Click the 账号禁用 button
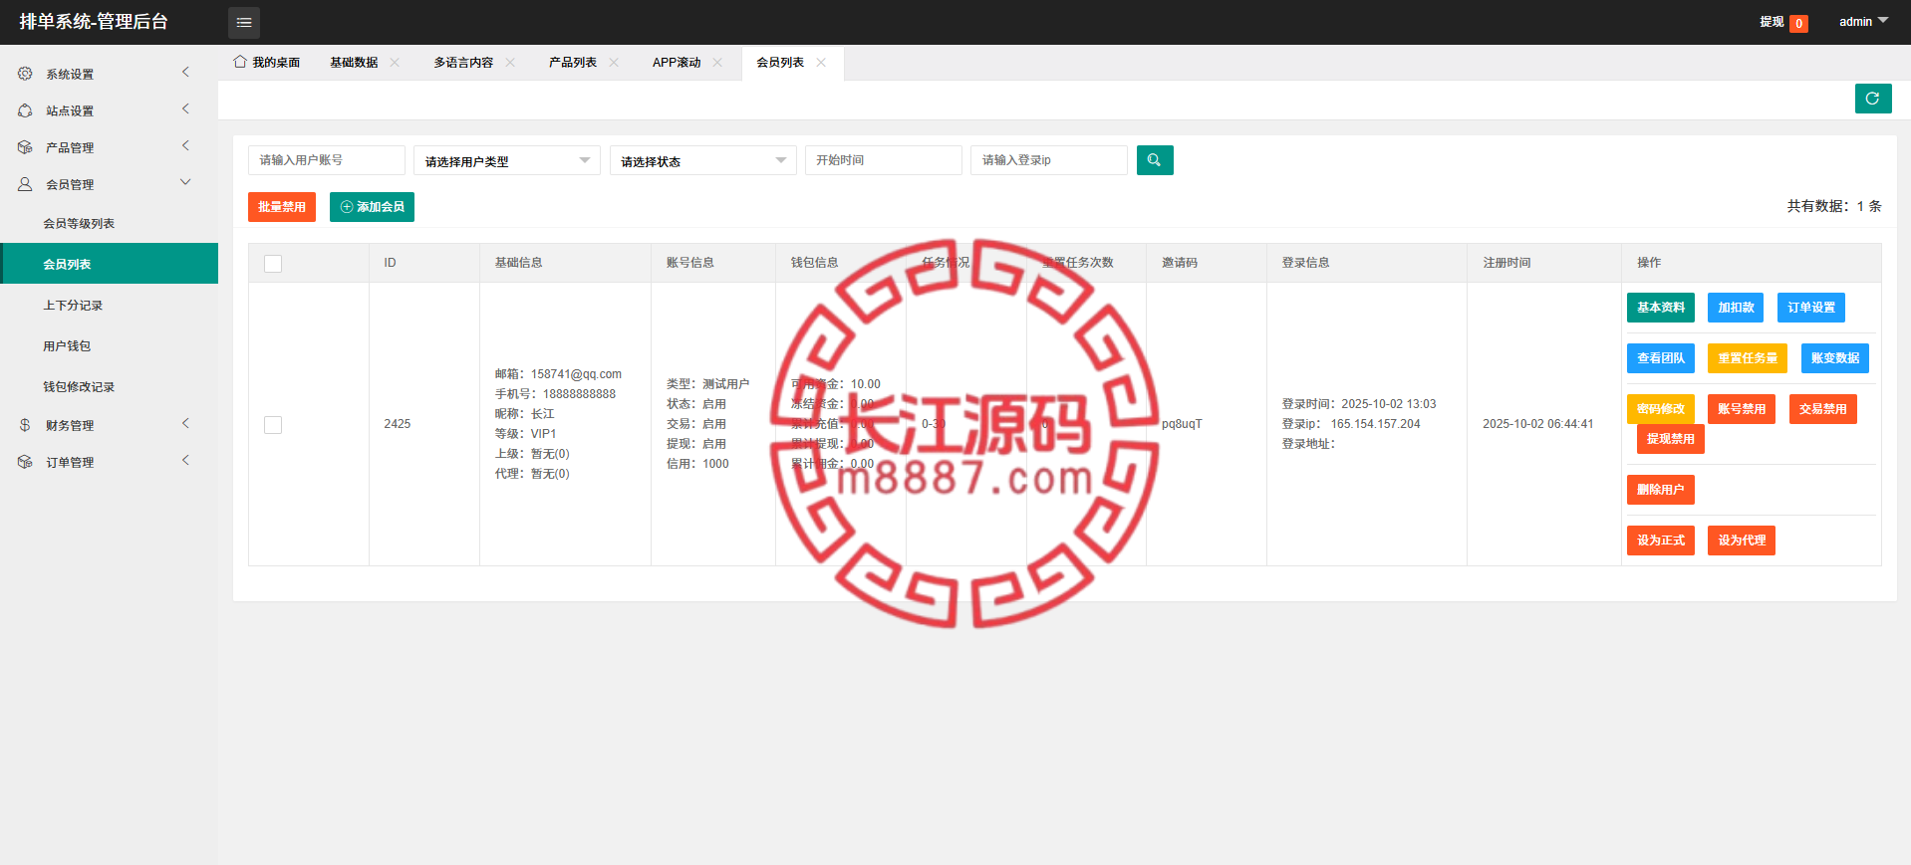The height and width of the screenshot is (865, 1911). [1742, 409]
